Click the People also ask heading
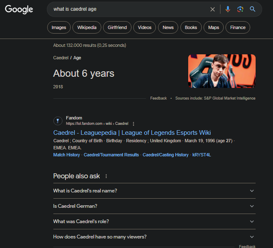The height and width of the screenshot is (248, 273). (x=77, y=176)
